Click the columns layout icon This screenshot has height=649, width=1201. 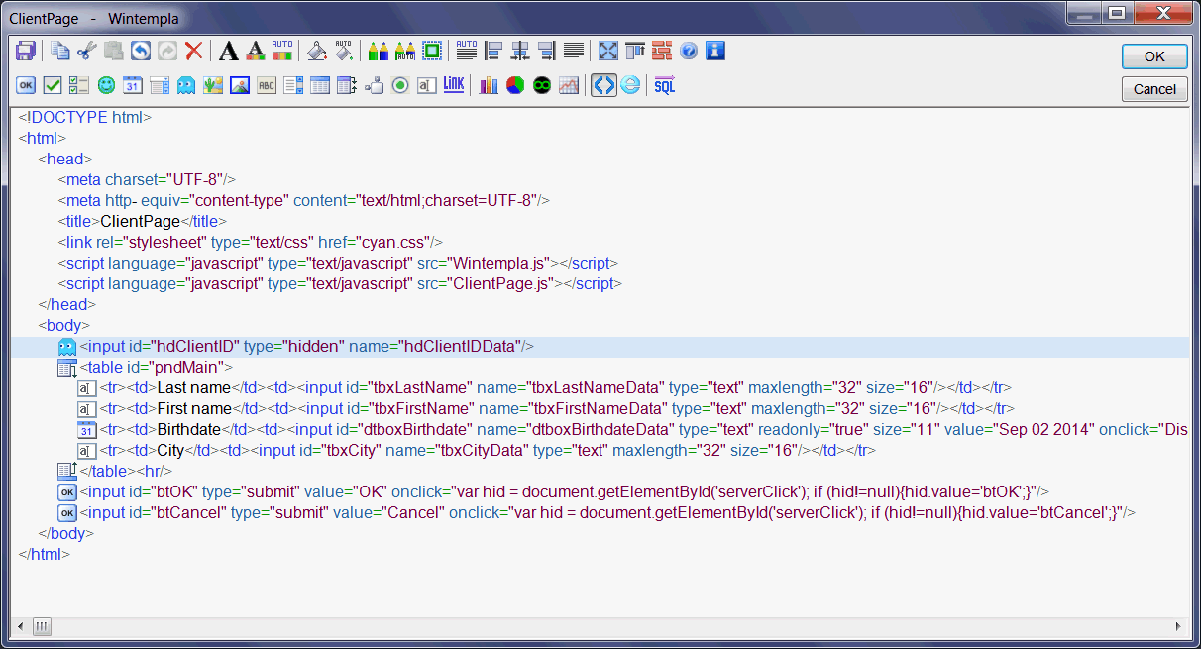[x=635, y=51]
